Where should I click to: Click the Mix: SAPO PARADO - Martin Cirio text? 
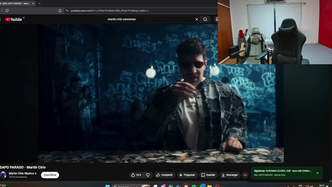pos(270,175)
